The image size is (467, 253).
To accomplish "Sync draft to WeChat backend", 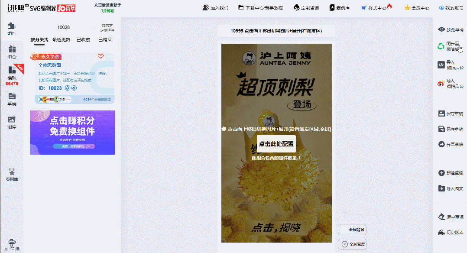I will (x=450, y=46).
